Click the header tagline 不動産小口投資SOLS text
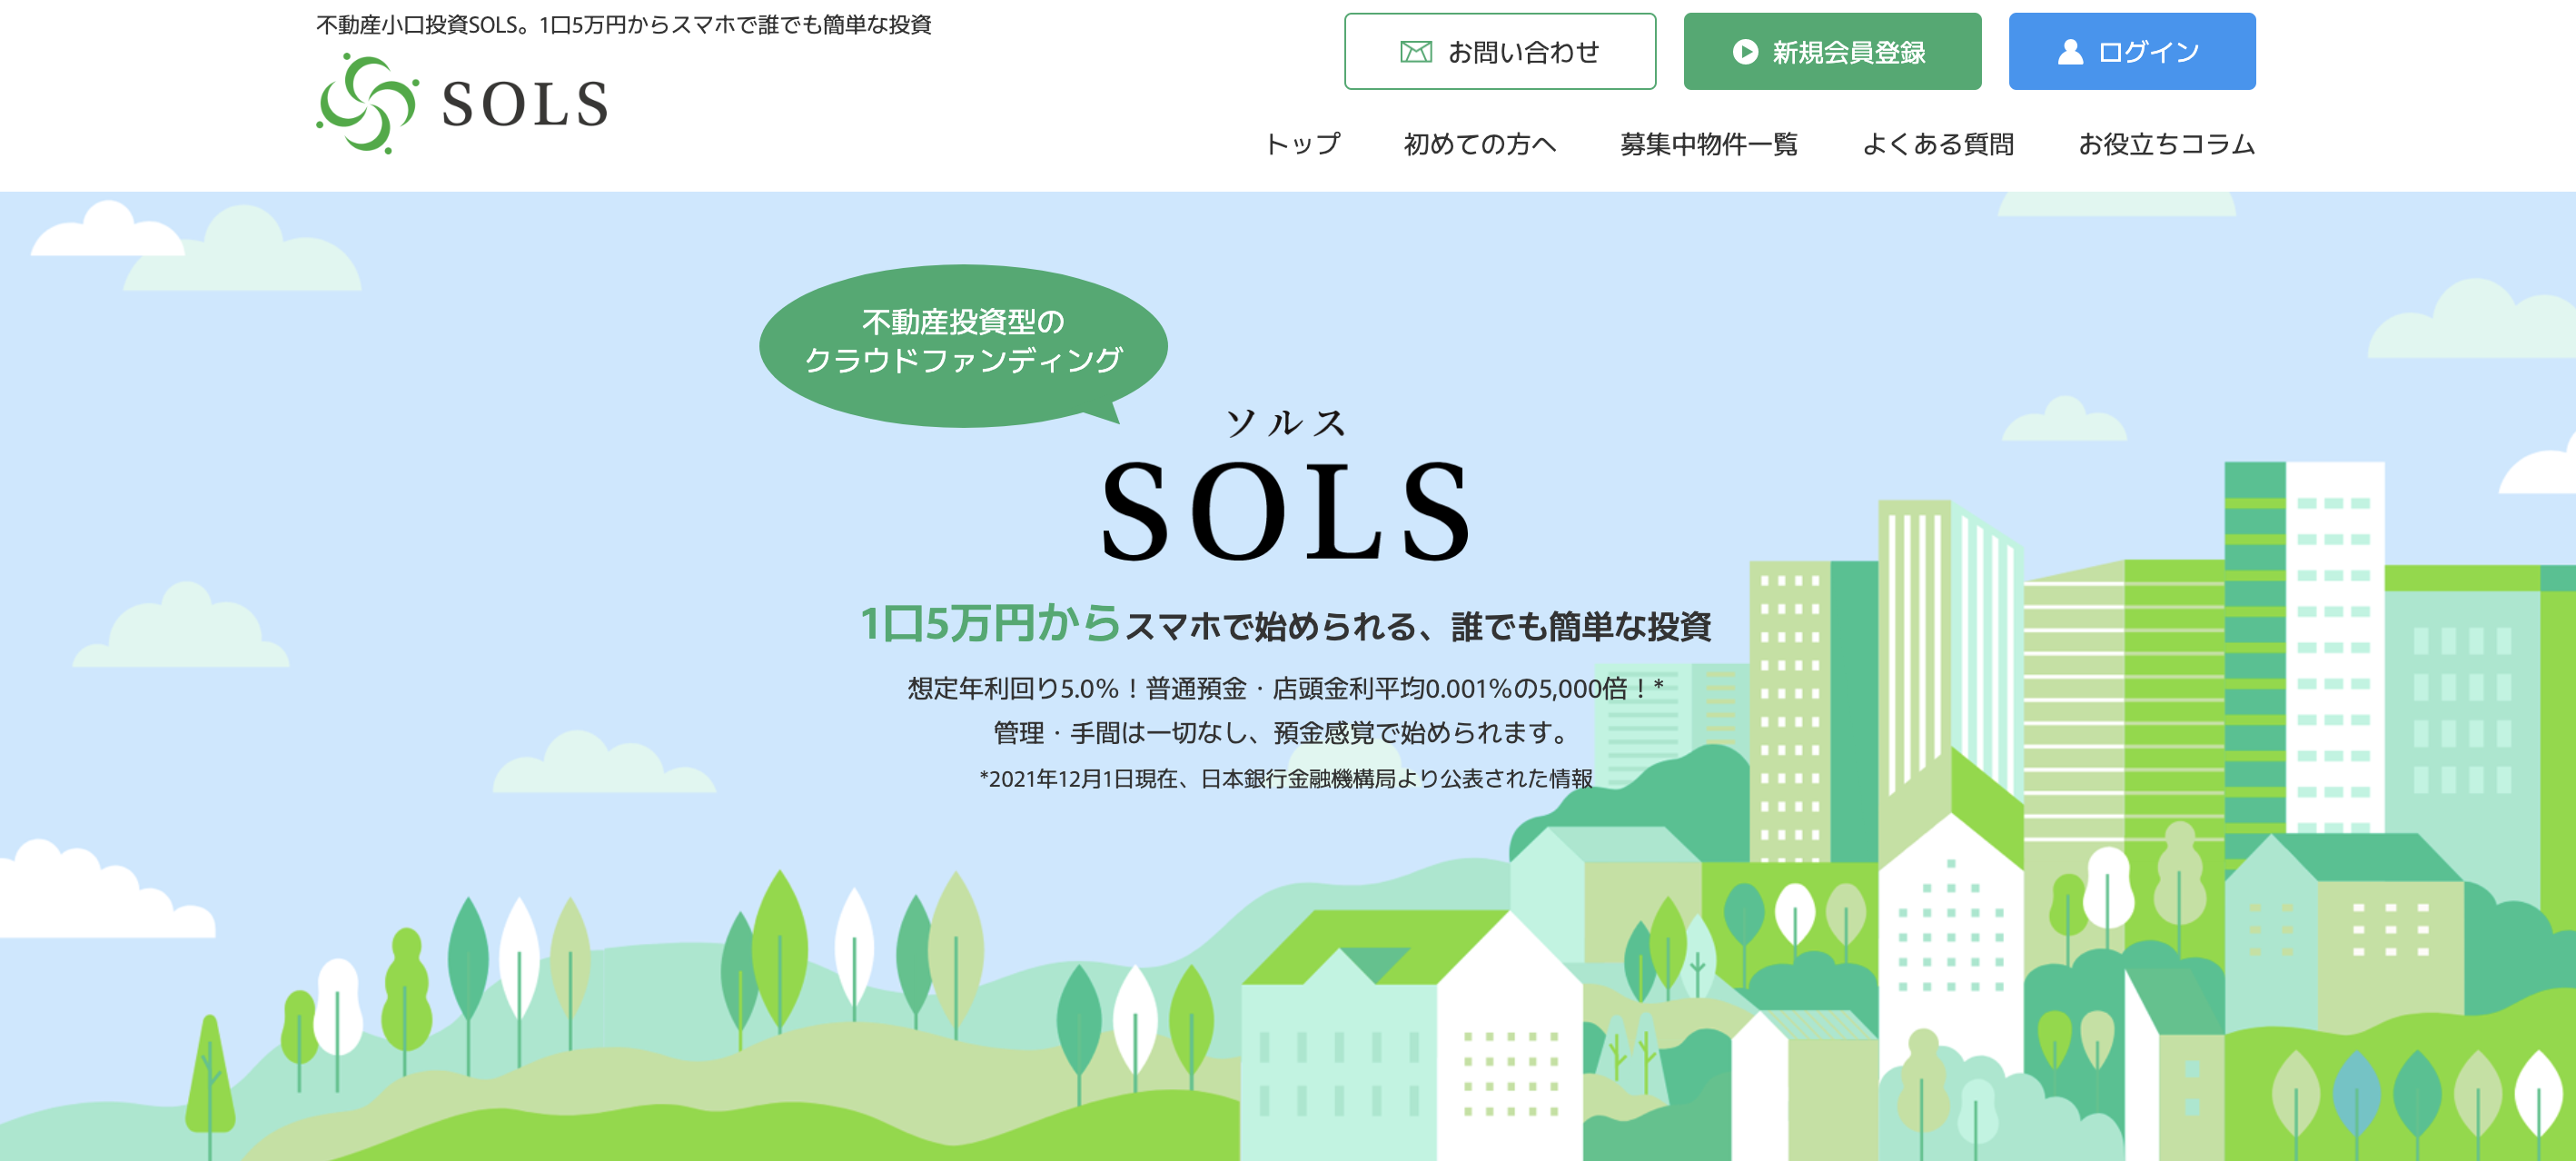 coord(623,24)
